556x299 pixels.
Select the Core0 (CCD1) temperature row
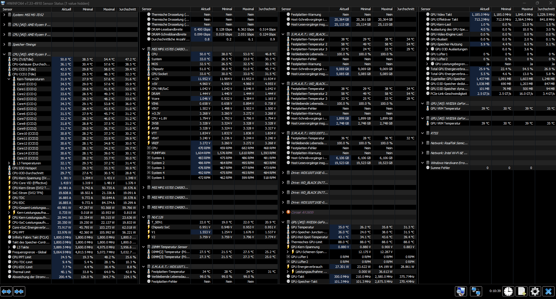coord(69,84)
